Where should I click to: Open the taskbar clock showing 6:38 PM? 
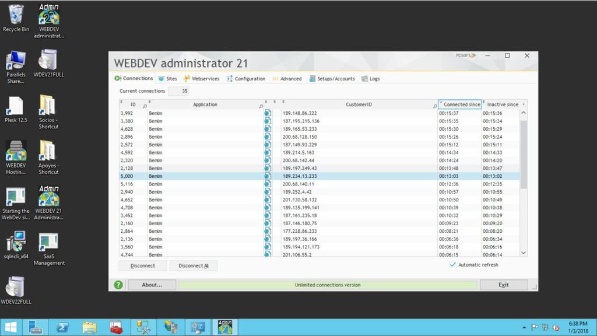pyautogui.click(x=578, y=327)
